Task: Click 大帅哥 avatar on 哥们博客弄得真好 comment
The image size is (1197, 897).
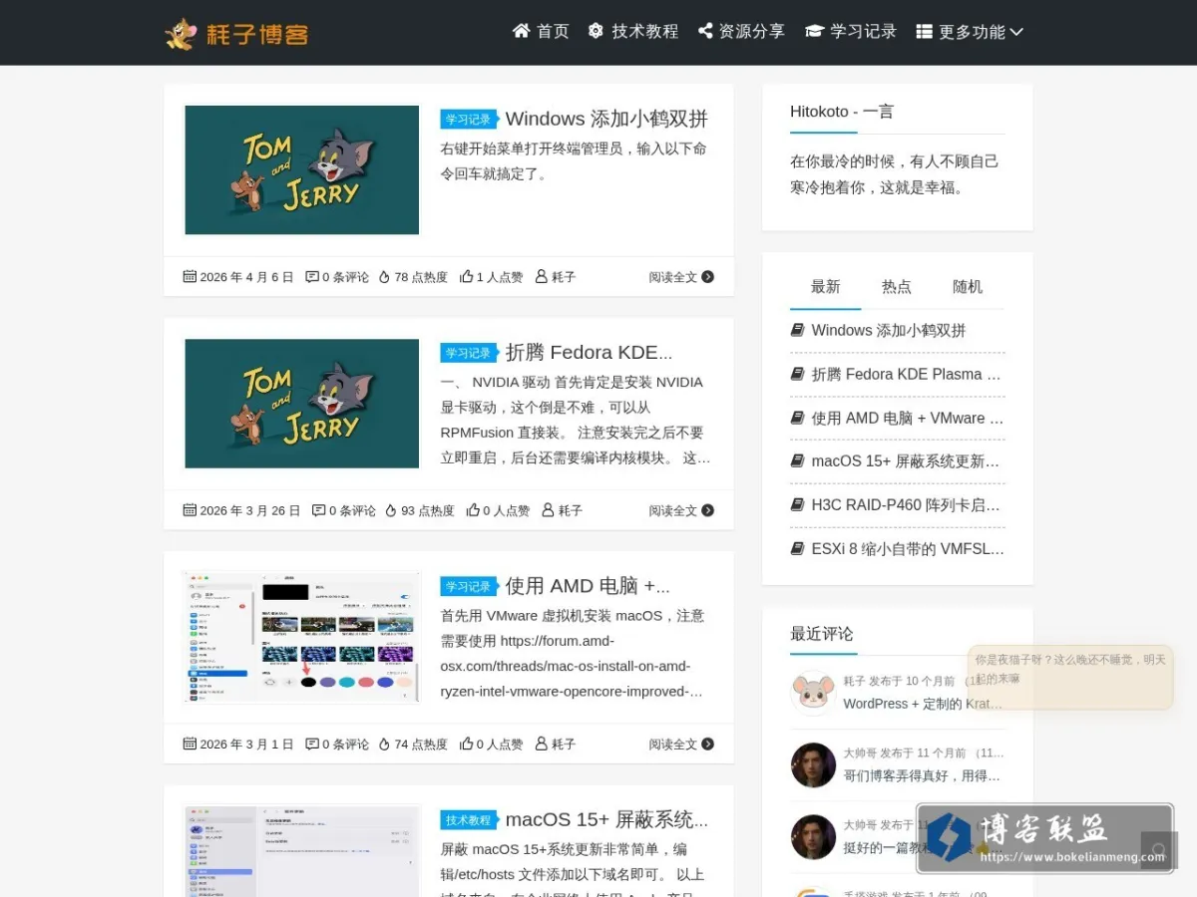Action: (813, 764)
